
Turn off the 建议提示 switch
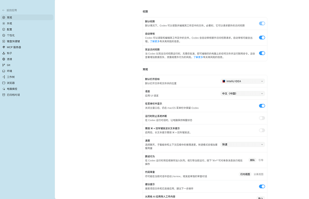262,186
